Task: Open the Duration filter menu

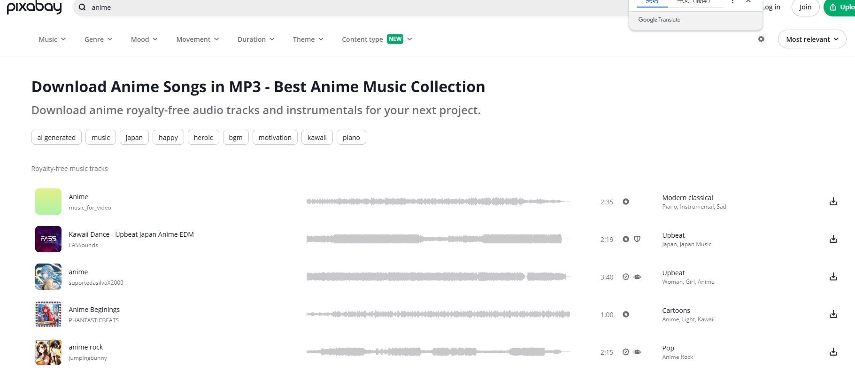Action: (x=256, y=39)
